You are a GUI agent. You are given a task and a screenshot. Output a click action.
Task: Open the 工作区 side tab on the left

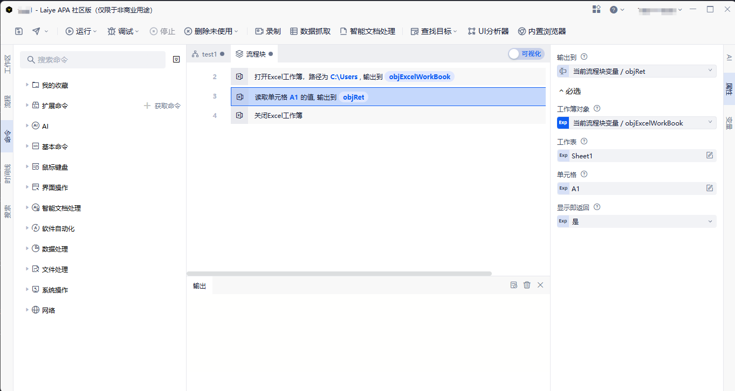tap(7, 64)
